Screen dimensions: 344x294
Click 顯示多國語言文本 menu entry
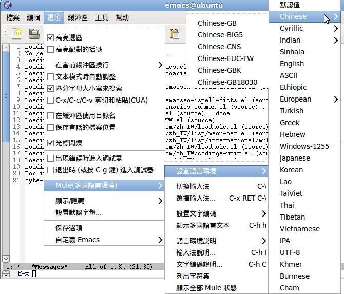click(x=217, y=225)
